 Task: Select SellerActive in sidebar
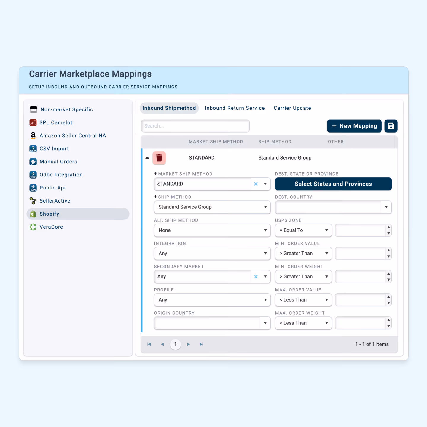(78, 201)
